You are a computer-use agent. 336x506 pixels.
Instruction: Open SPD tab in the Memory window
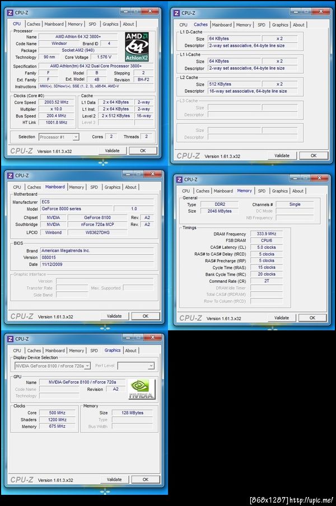262,191
